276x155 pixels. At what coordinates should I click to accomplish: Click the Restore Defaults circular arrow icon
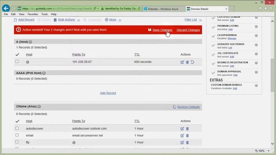pyautogui.click(x=174, y=107)
